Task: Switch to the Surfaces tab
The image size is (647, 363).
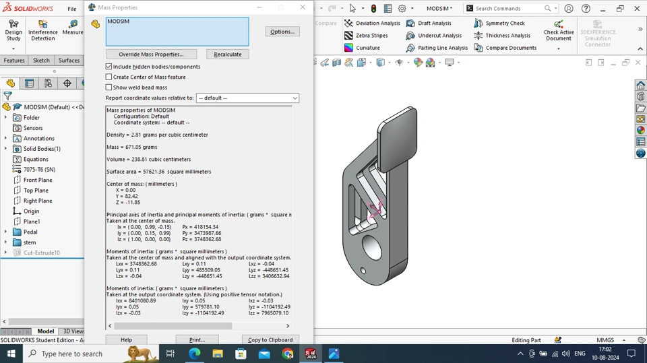Action: (69, 60)
